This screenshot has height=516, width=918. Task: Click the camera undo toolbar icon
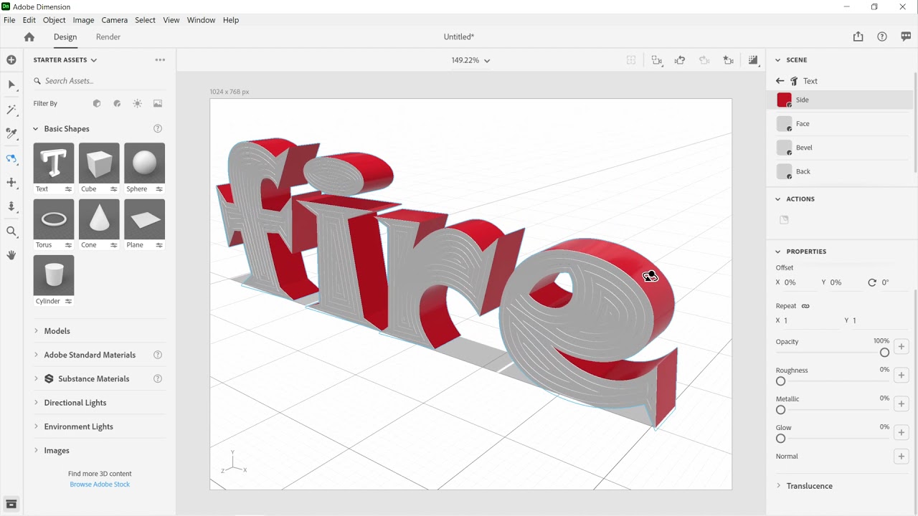point(680,60)
